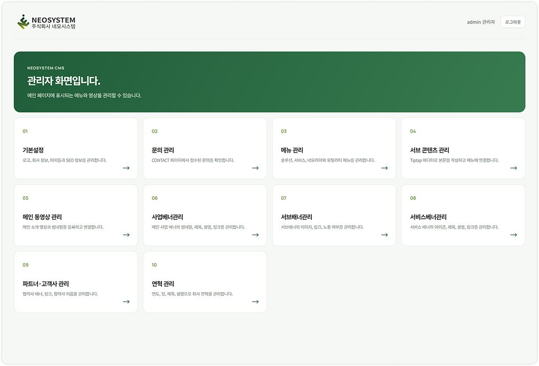
Task: Click the NEOSYSTEM logo icon
Action: coord(24,21)
